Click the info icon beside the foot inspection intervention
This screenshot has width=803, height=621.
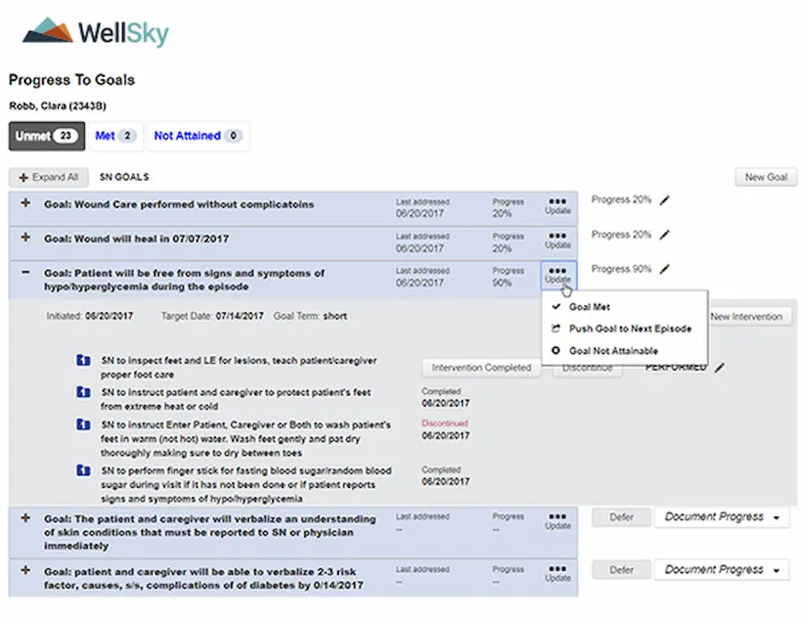pos(83,360)
